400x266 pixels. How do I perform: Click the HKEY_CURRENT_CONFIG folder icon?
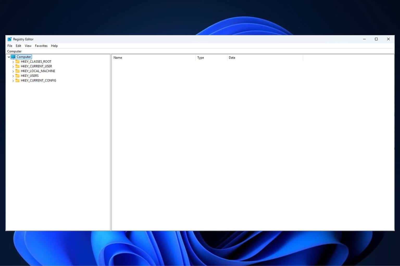point(17,81)
